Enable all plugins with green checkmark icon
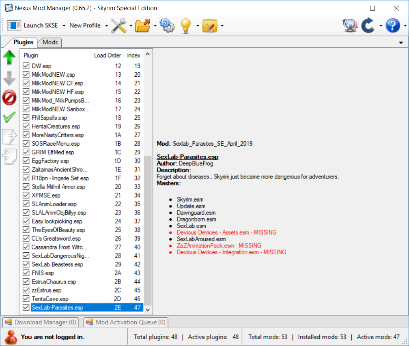Viewport: 409px width, 346px height. point(9,117)
